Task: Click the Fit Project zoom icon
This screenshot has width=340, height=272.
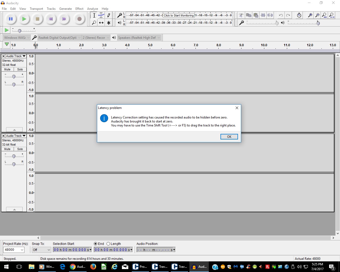Action: coord(331,15)
